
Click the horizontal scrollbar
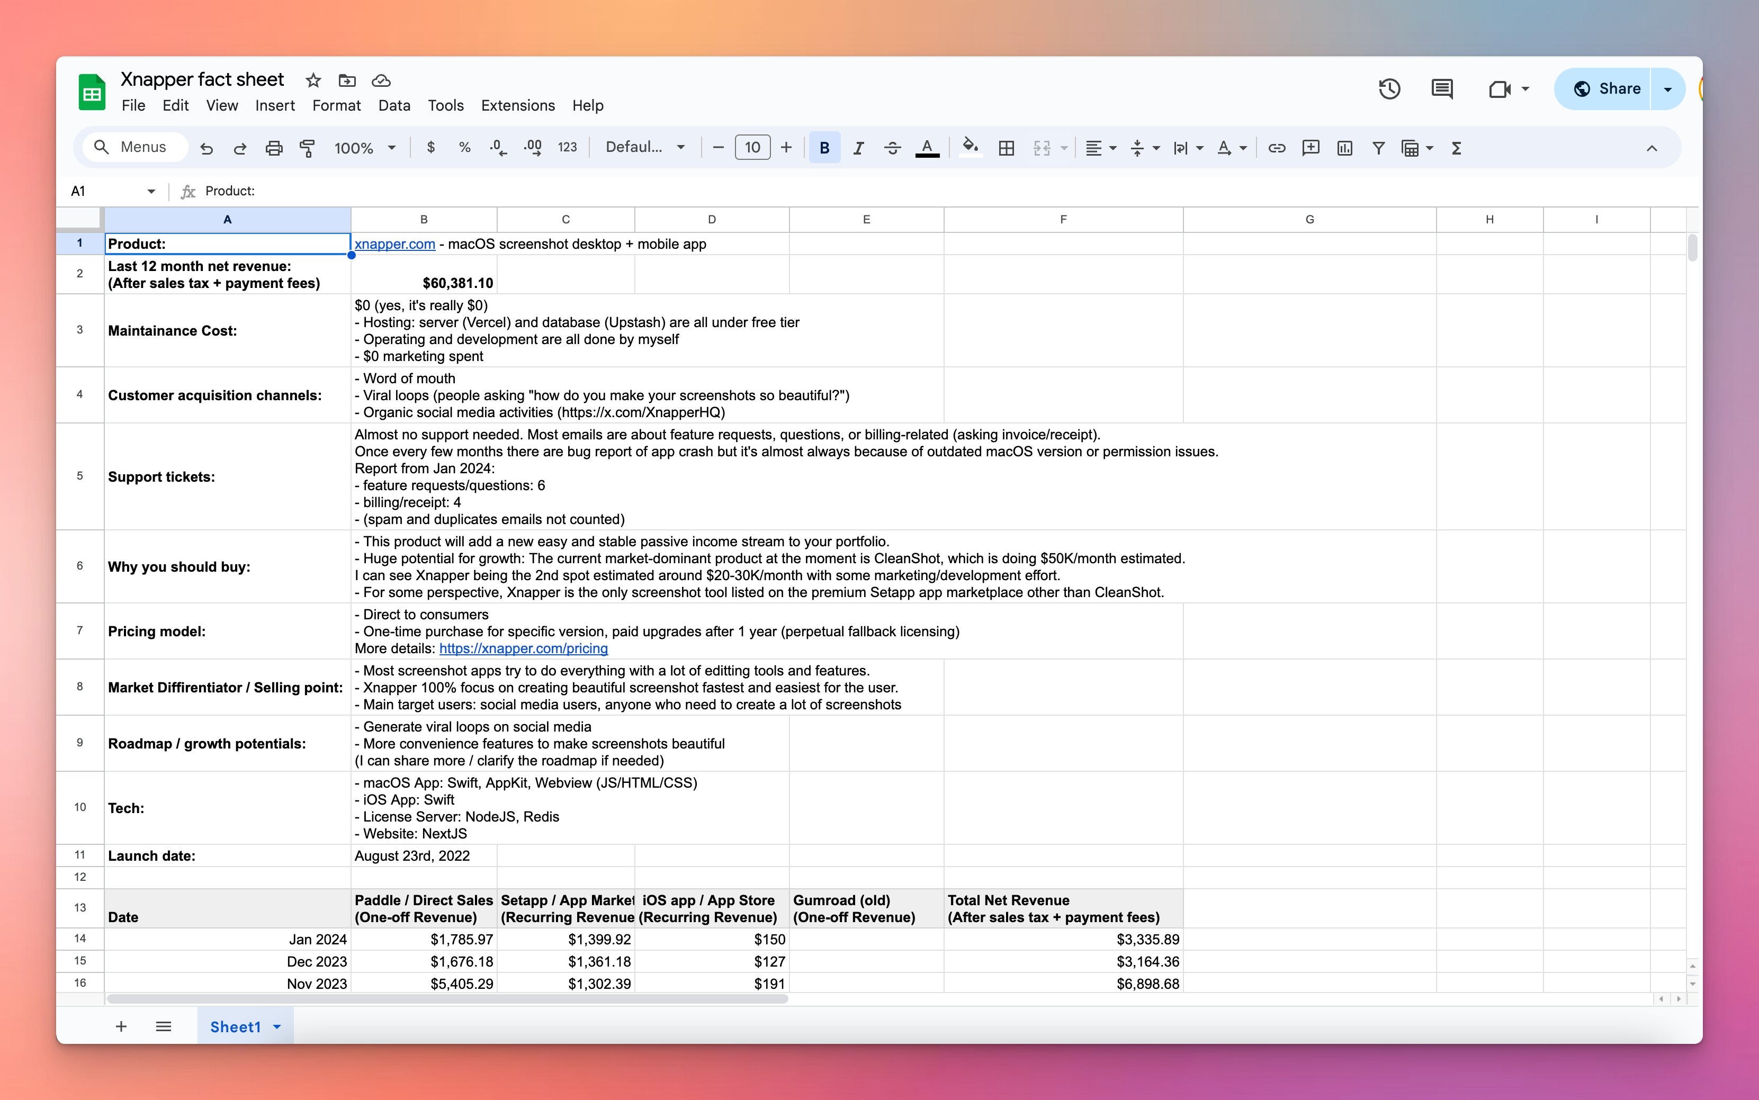447,999
